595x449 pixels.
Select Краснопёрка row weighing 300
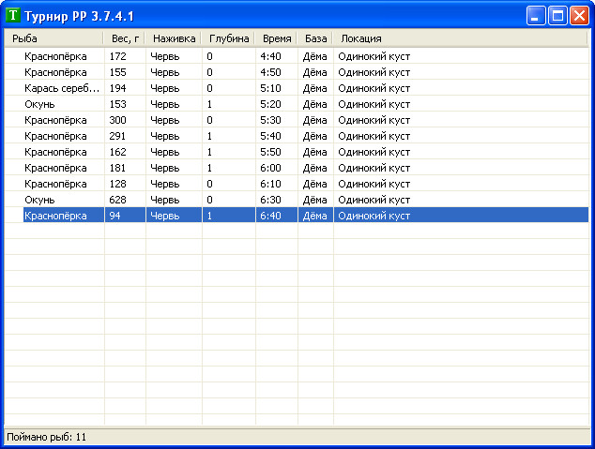point(297,120)
